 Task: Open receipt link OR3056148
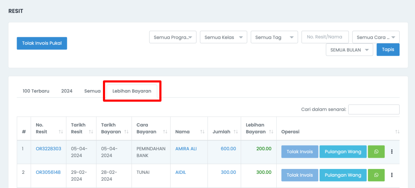tap(48, 172)
